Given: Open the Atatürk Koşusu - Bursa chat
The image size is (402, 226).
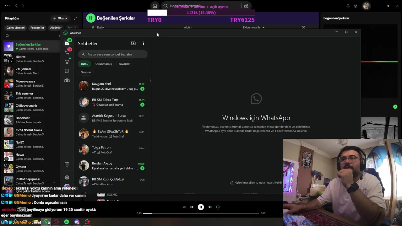Looking at the screenshot, I should pos(112,118).
